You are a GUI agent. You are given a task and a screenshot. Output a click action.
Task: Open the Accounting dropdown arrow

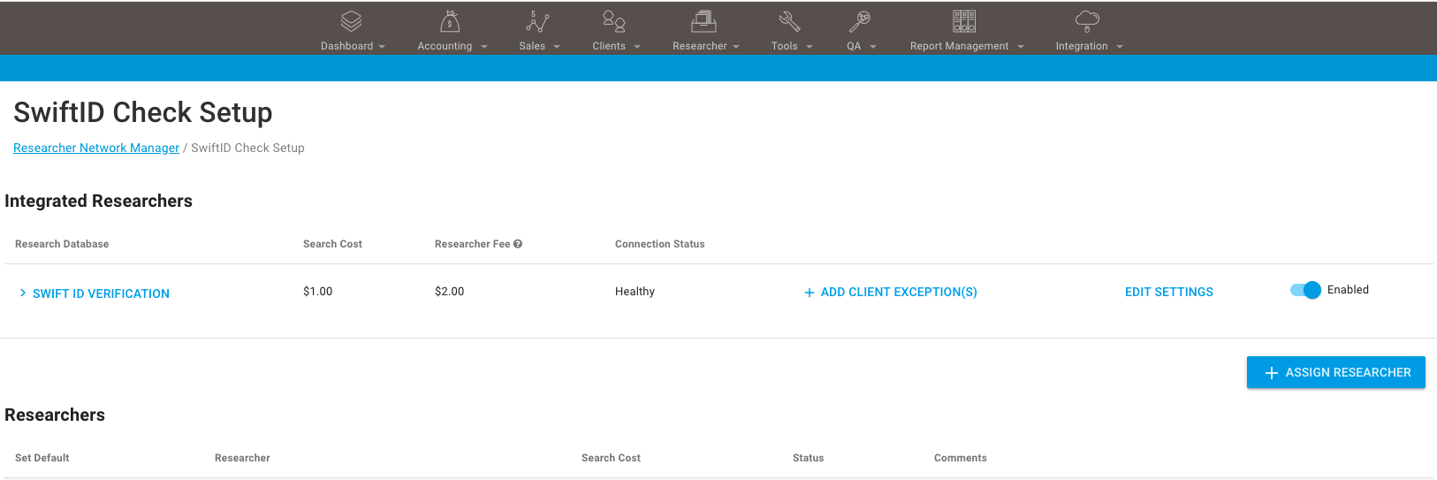484,47
